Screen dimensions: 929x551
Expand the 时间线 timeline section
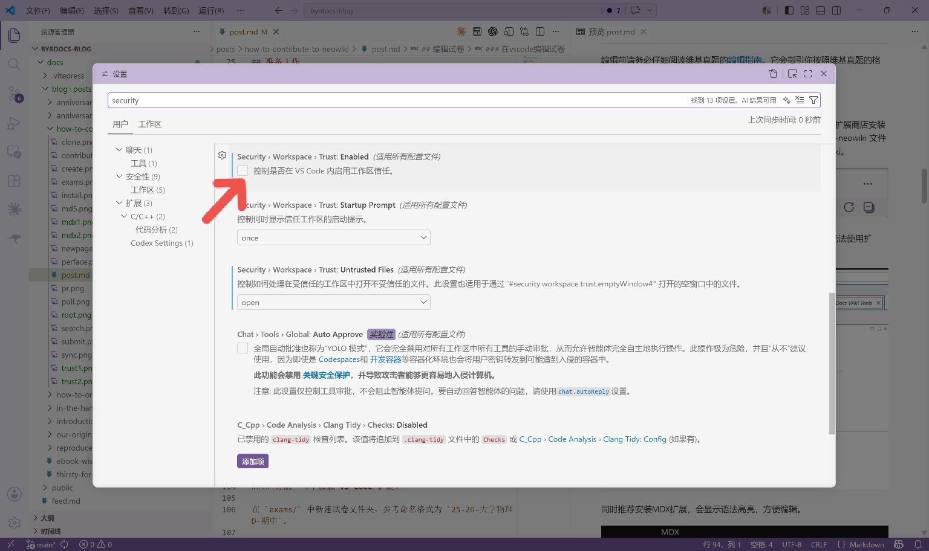click(35, 531)
